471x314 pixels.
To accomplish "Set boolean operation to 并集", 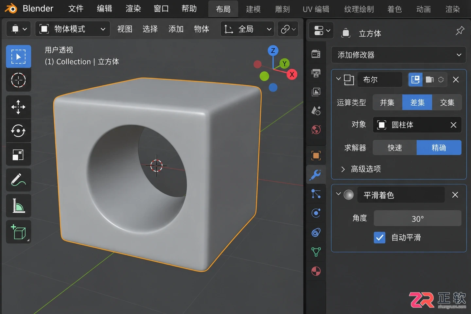I will [387, 102].
